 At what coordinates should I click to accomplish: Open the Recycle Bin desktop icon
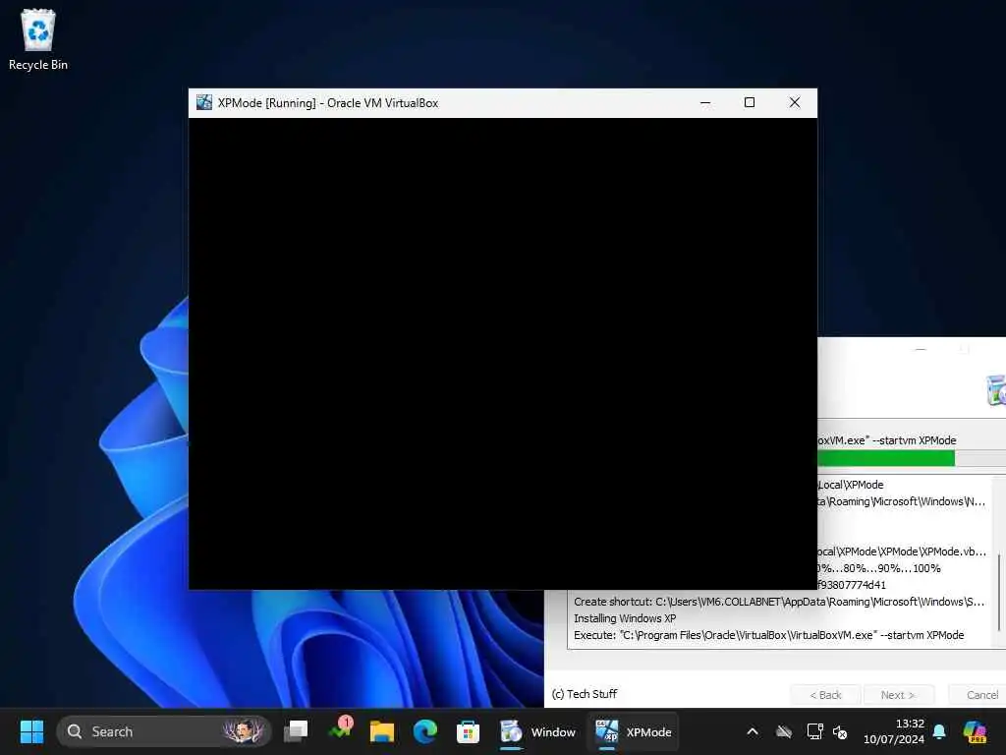[38, 39]
